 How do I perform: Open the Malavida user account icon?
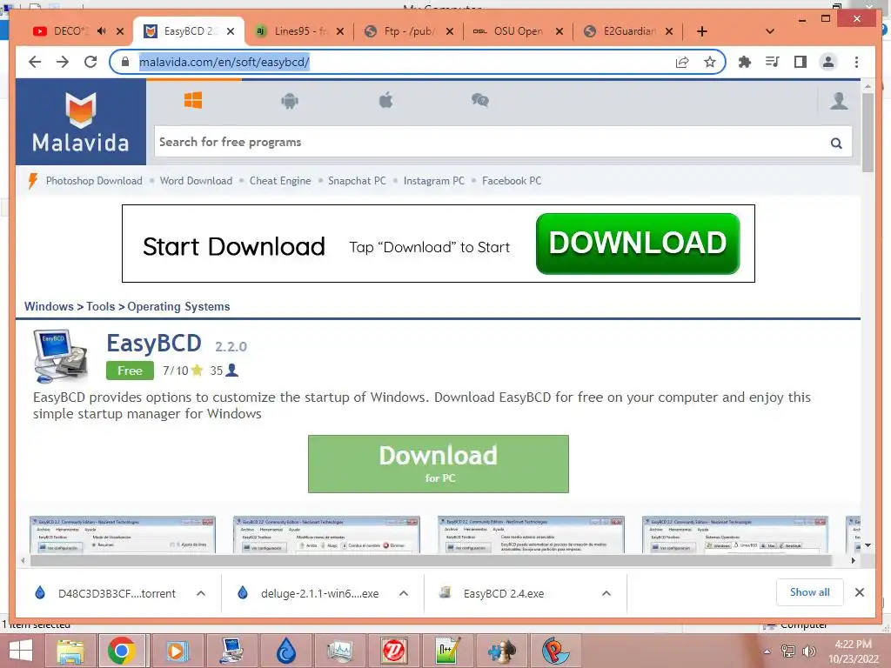(x=839, y=101)
